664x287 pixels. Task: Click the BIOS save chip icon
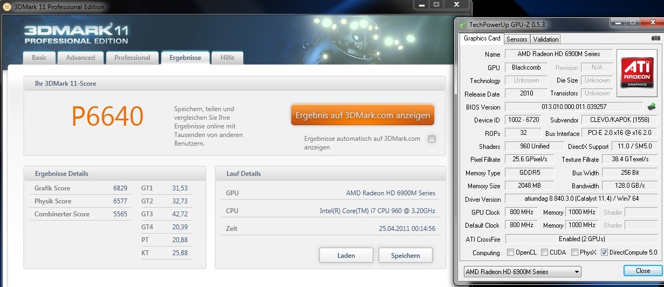[x=652, y=107]
